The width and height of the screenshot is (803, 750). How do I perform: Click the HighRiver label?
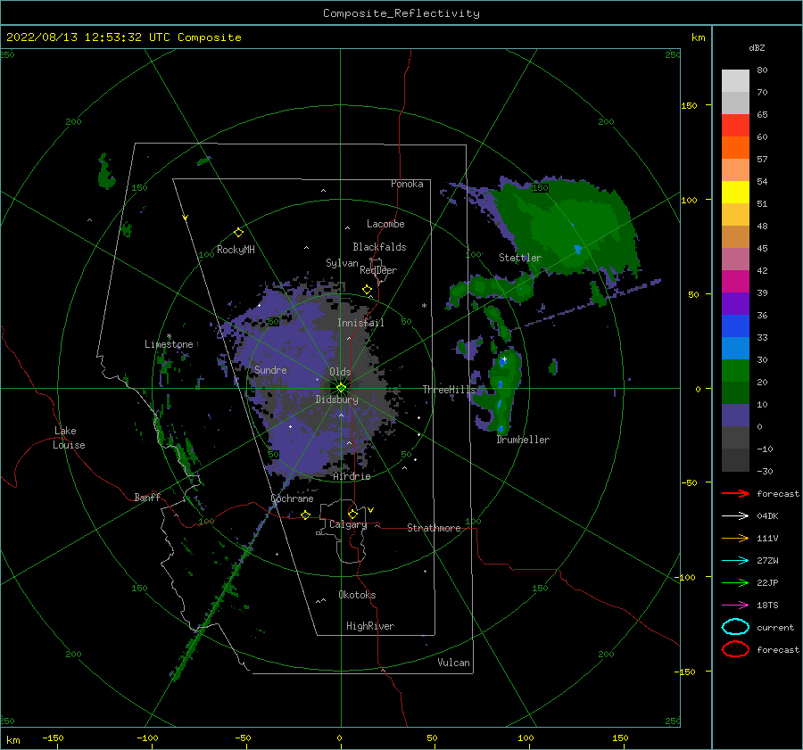tap(370, 626)
